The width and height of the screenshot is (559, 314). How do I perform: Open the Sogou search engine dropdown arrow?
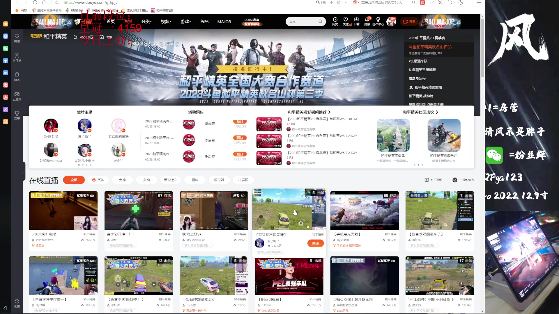coord(359,2)
